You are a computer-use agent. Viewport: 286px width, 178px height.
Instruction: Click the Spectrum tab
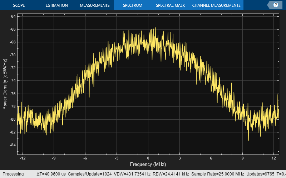pyautogui.click(x=132, y=5)
